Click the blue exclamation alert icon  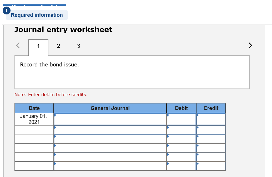6,11
